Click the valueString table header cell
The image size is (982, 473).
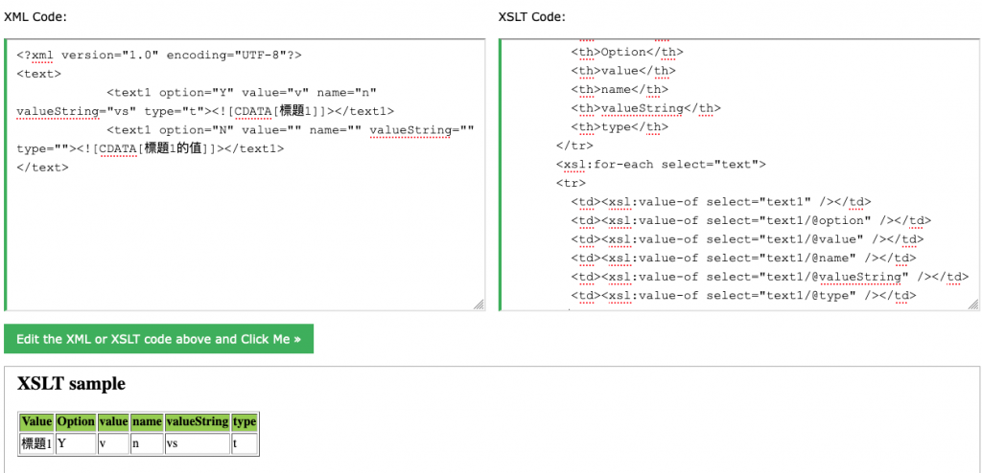click(198, 421)
